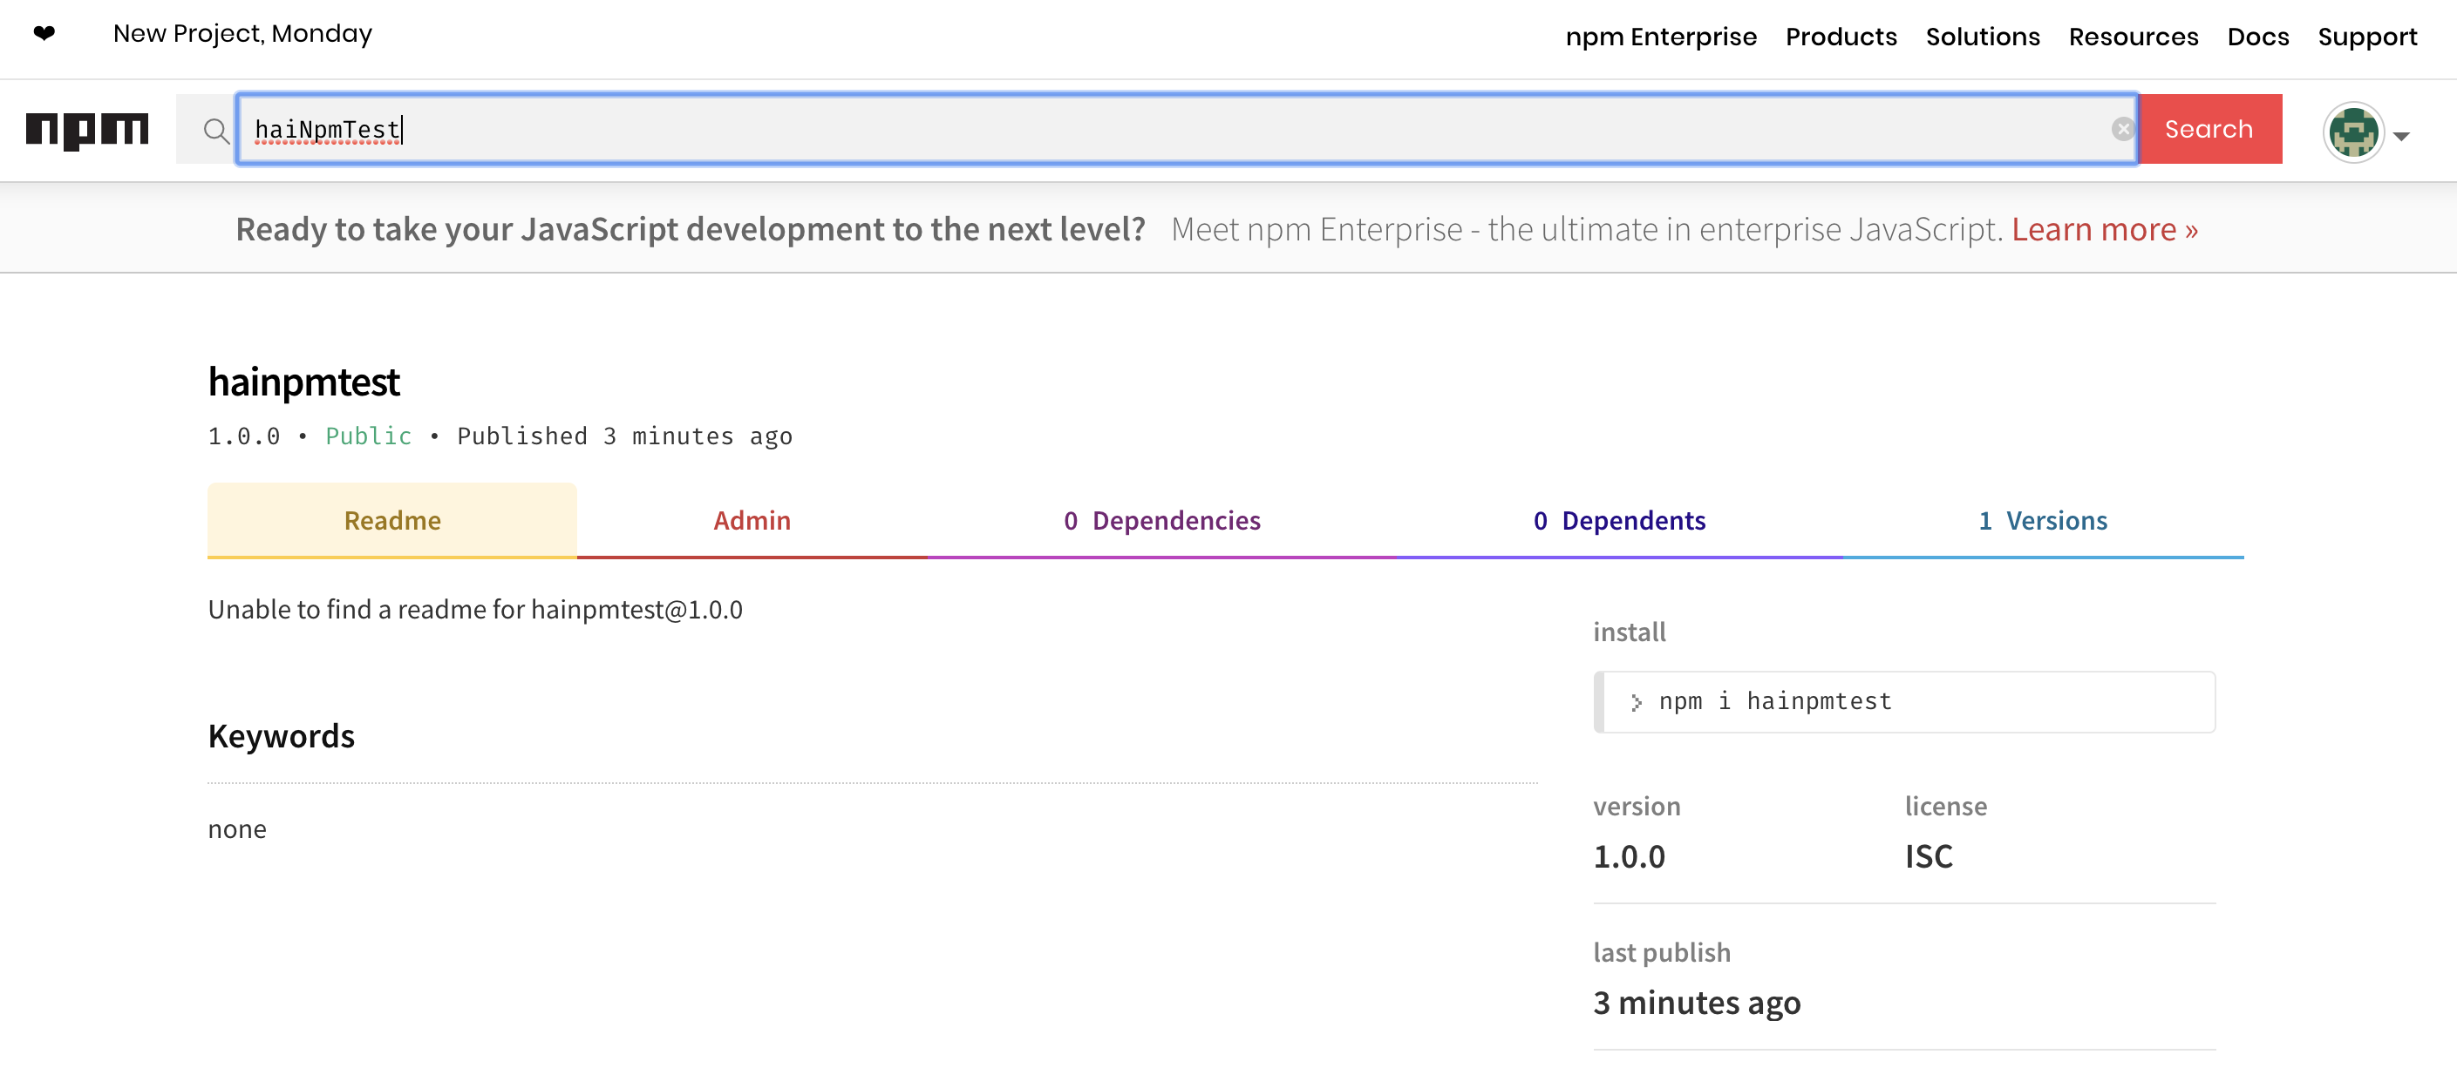Click the green Public label
The width and height of the screenshot is (2457, 1068).
(x=368, y=436)
